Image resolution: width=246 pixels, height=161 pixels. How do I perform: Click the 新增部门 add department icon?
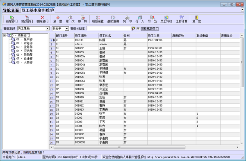tap(11, 19)
